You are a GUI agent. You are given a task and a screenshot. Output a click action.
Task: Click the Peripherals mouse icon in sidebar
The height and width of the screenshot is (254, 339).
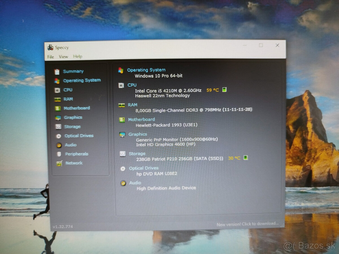tap(58, 154)
